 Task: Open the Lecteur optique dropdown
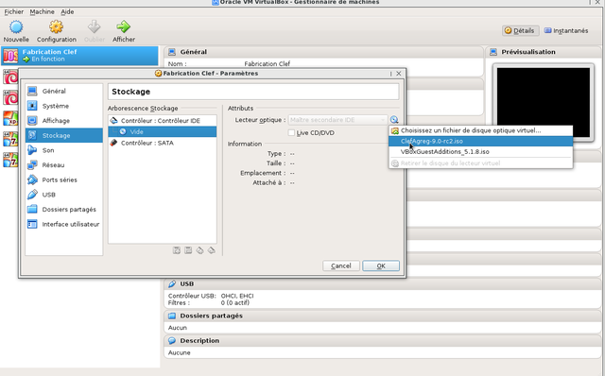(337, 120)
